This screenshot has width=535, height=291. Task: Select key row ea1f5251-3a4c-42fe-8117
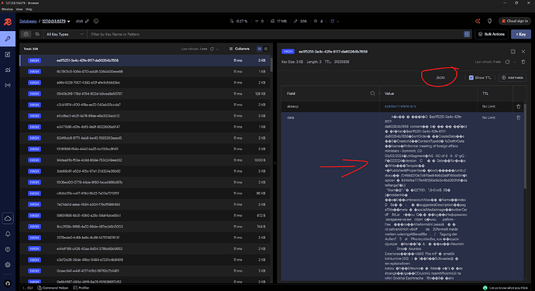(145, 60)
